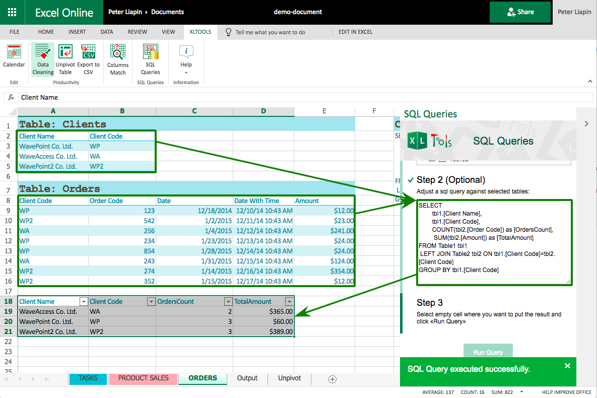This screenshot has height=398, width=597.
Task: Click the Documents breadcrumb link
Action: 168,12
